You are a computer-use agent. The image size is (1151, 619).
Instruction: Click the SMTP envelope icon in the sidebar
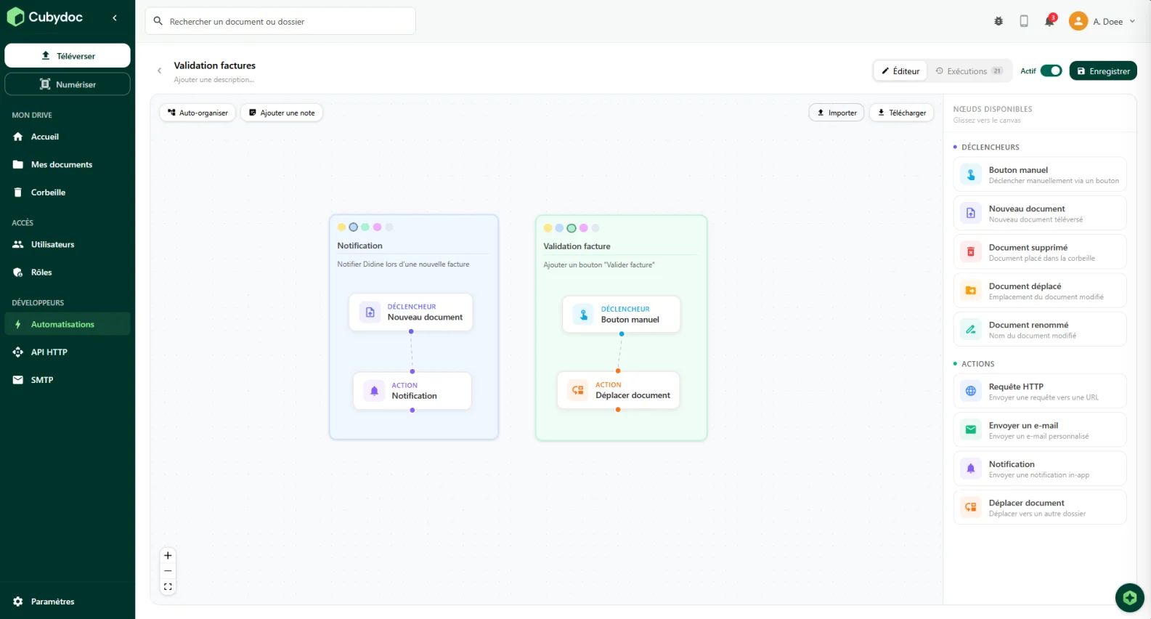[x=18, y=380]
